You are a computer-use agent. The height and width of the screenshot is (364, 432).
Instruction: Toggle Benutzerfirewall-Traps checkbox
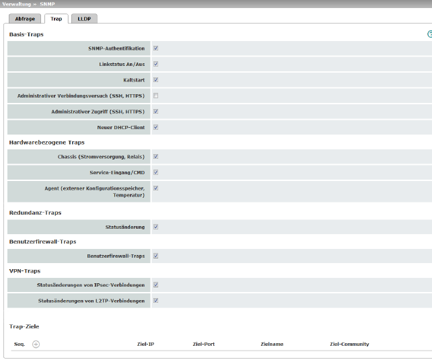pos(155,256)
